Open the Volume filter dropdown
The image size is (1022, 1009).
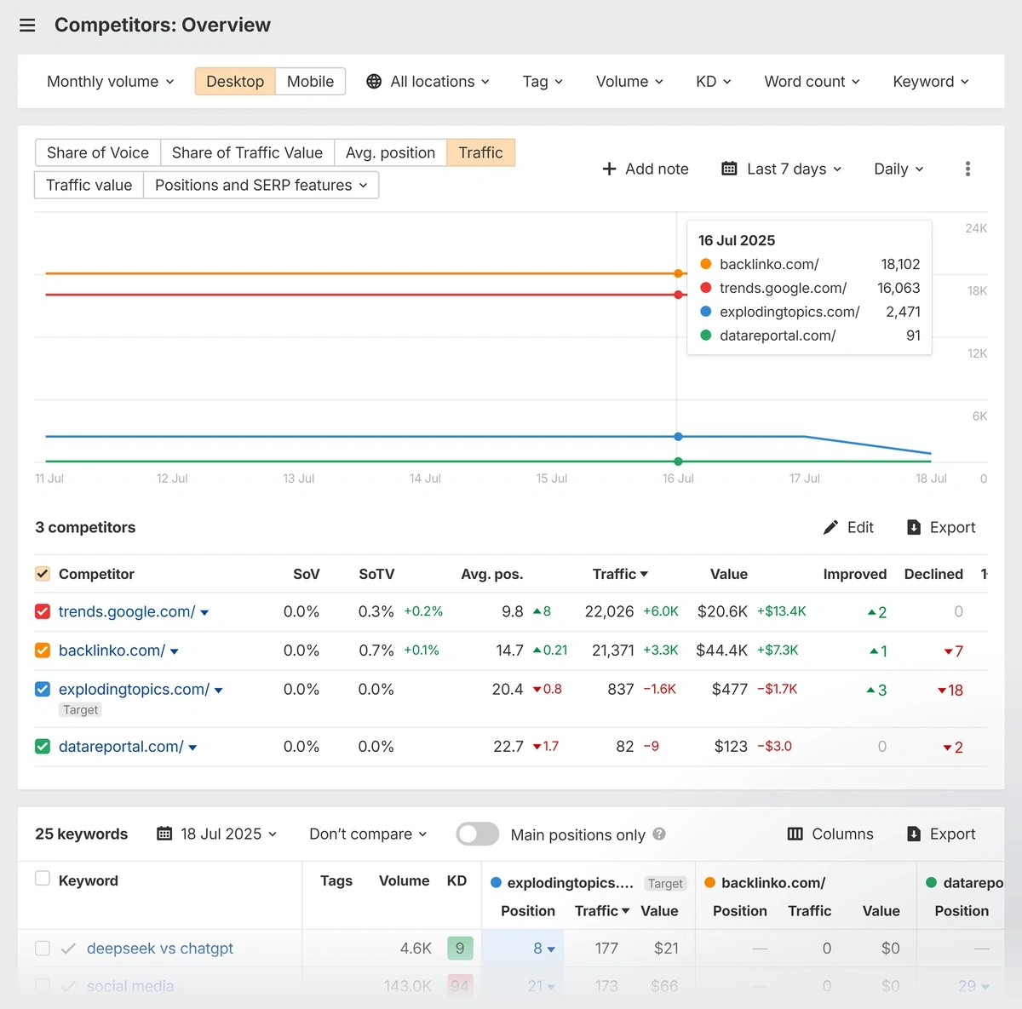[x=630, y=82]
